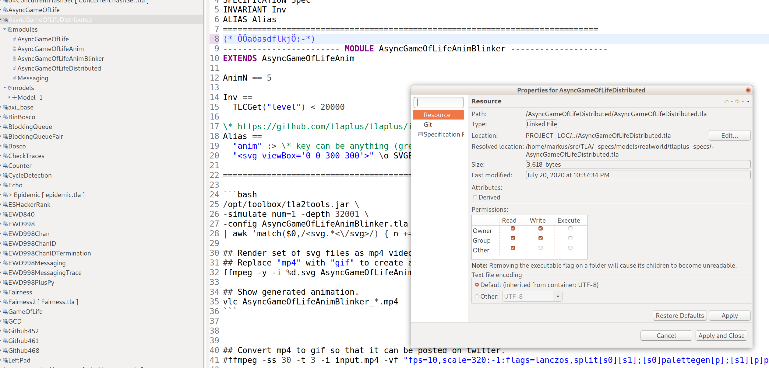Click the Messaging module file icon
769x368 pixels.
14,78
